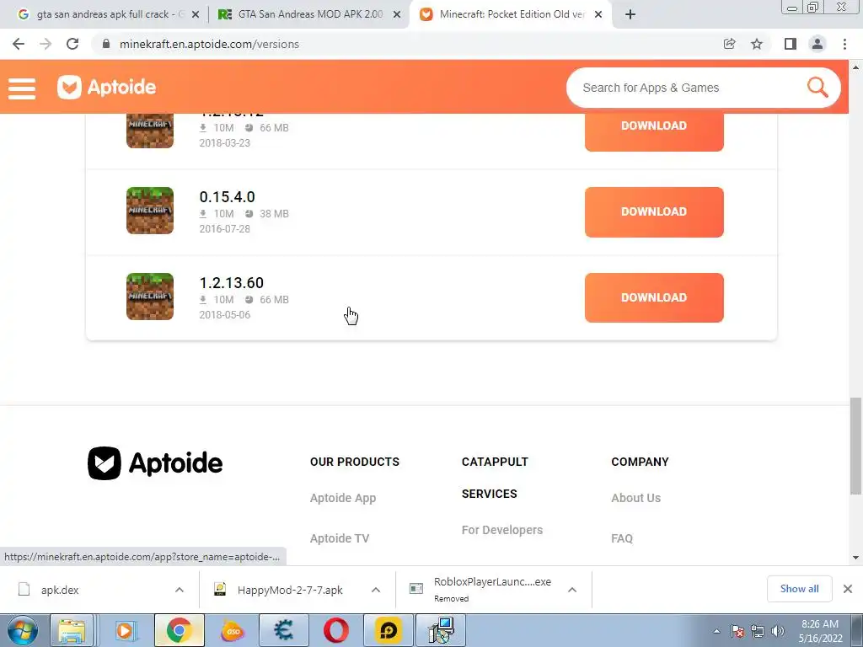Image resolution: width=863 pixels, height=647 pixels.
Task: Click the share page icon in address bar
Action: pos(729,44)
